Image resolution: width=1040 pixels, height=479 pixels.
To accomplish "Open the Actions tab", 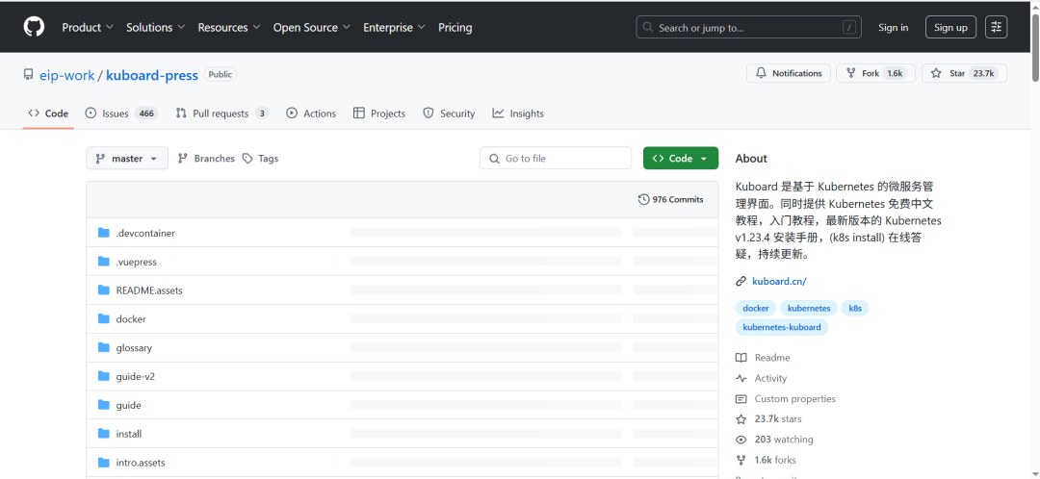I will [x=311, y=113].
